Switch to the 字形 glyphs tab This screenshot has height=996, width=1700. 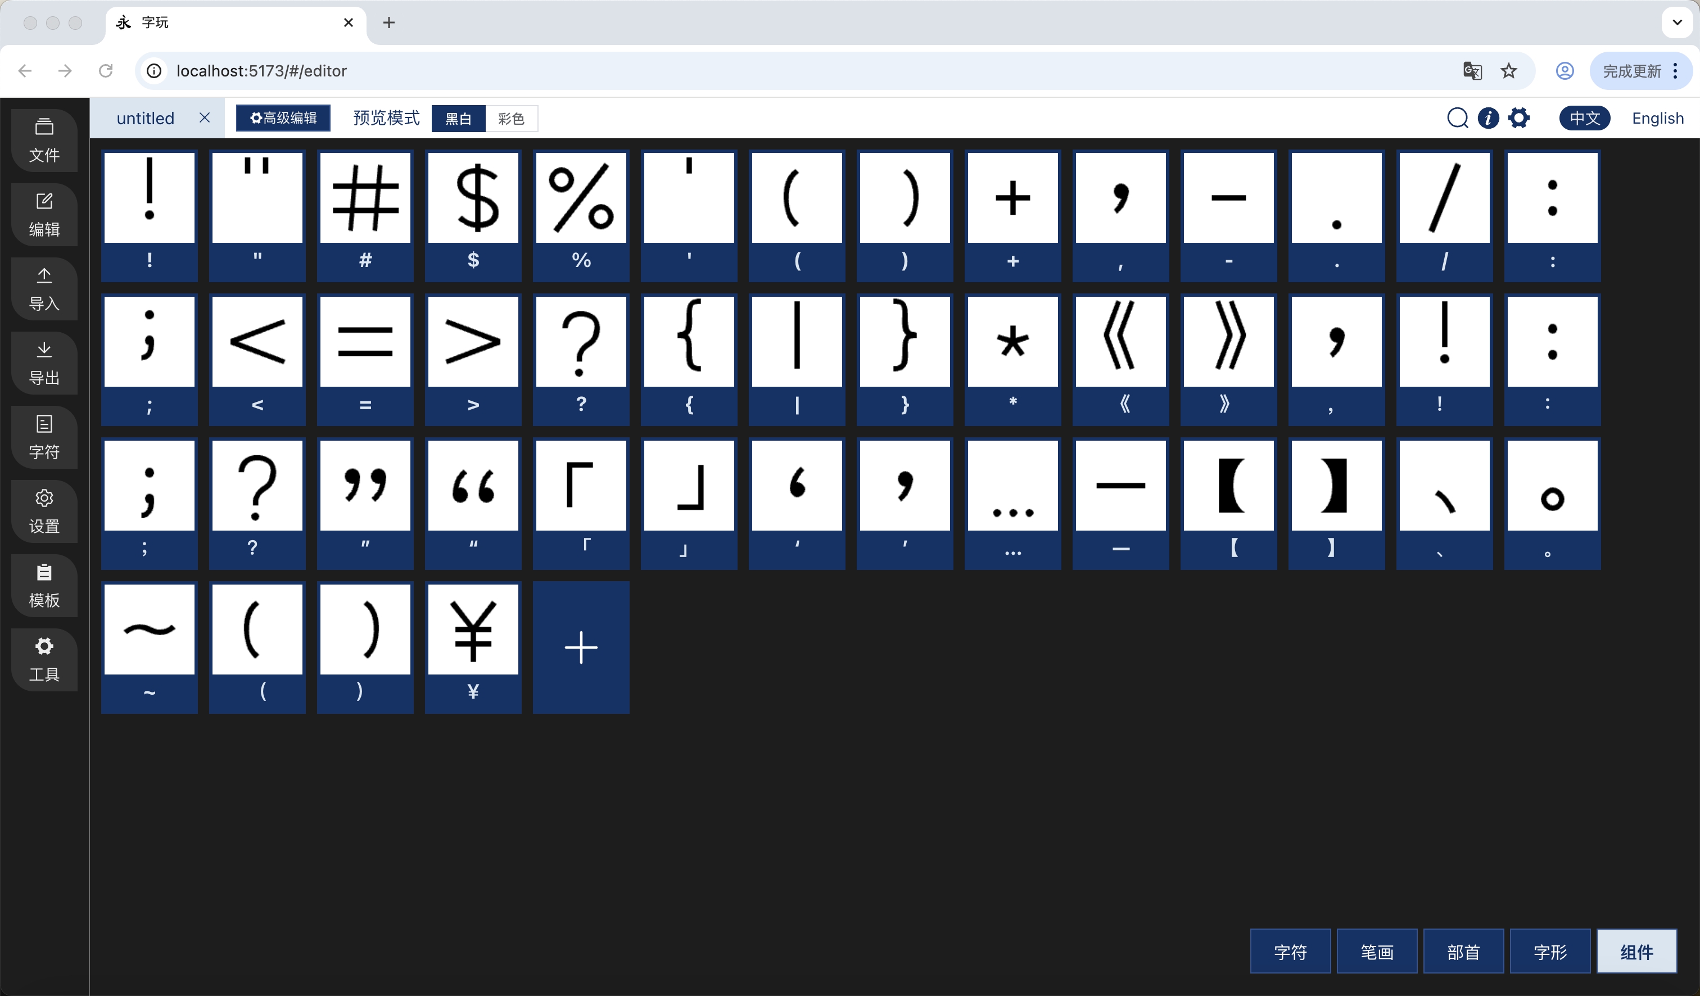click(x=1549, y=952)
